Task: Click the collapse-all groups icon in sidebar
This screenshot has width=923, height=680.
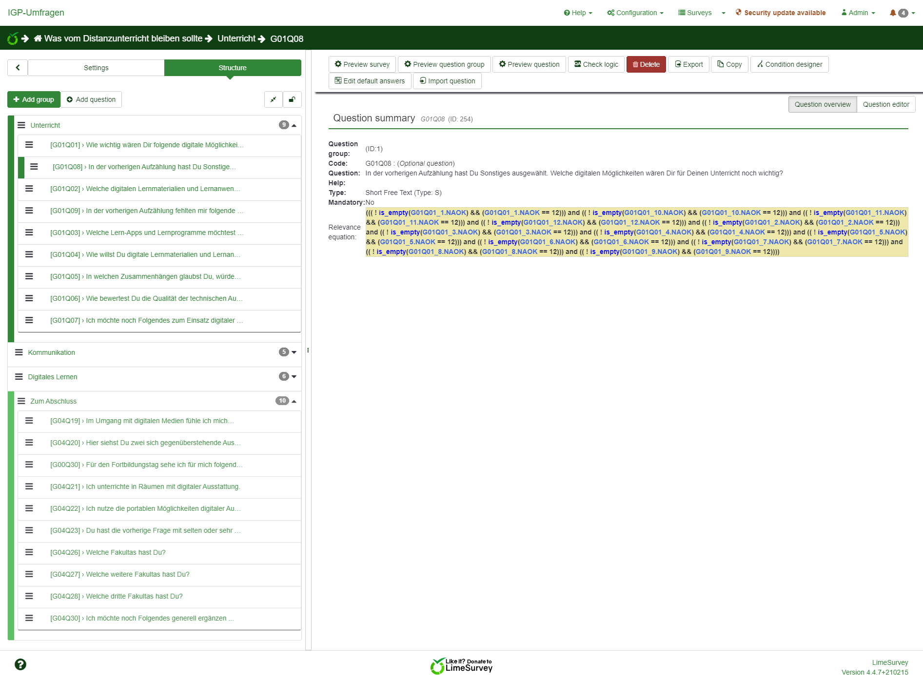Action: click(273, 99)
